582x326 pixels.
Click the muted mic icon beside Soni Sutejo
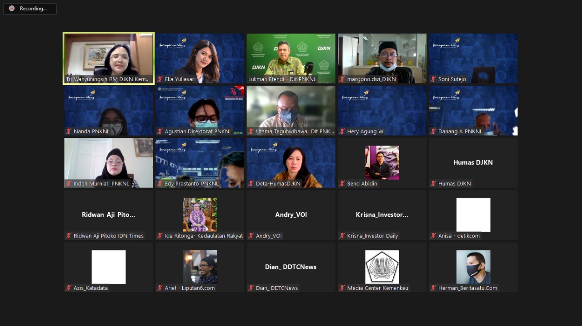[433, 79]
